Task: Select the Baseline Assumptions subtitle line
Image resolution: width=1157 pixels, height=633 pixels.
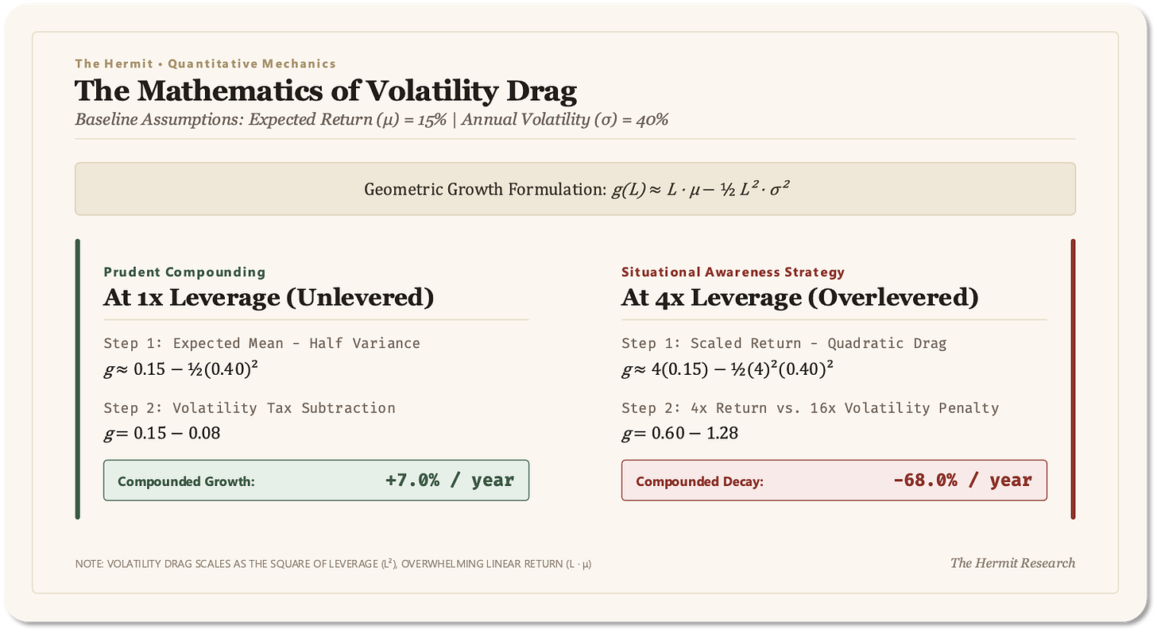Action: [371, 120]
